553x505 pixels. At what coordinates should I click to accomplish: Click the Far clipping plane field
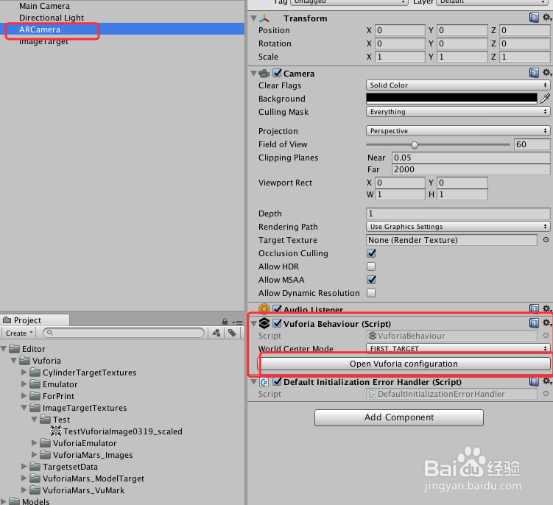point(471,169)
